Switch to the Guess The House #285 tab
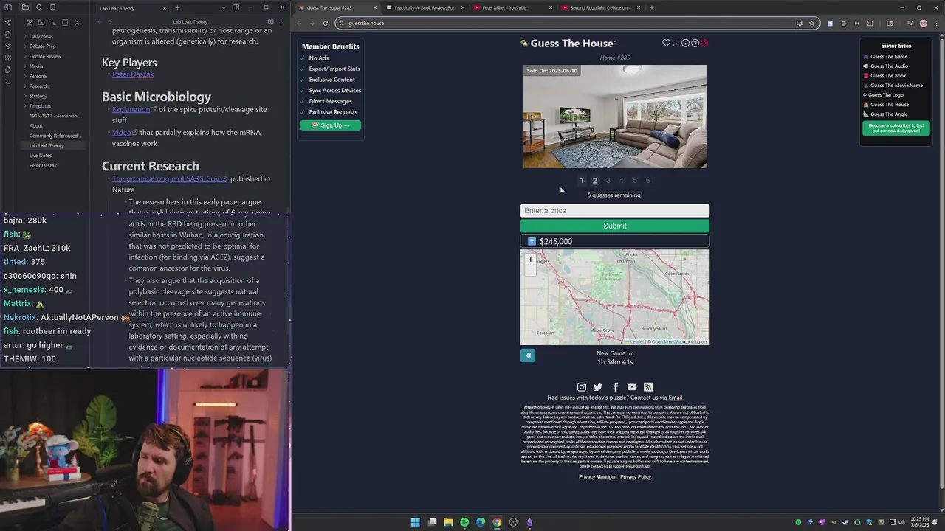This screenshot has width=945, height=531. pos(337,7)
